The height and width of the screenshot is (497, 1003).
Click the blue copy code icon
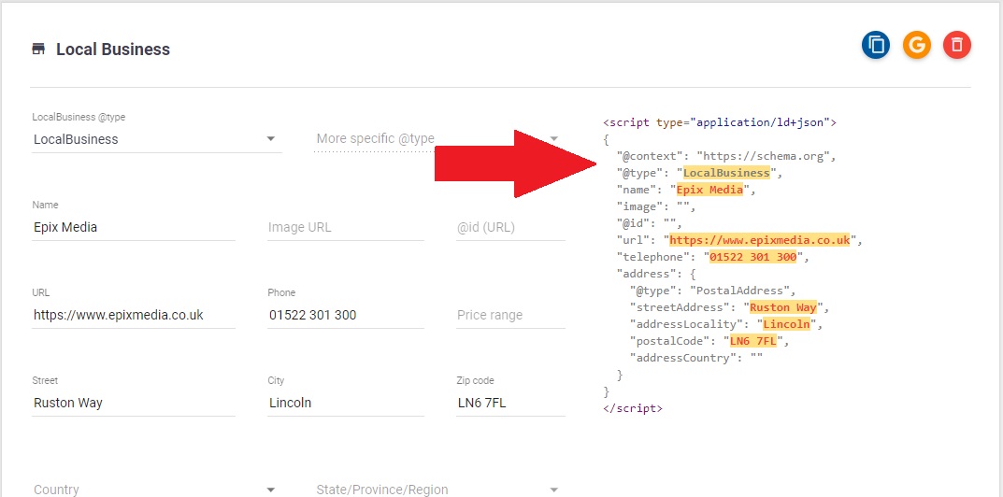click(876, 45)
